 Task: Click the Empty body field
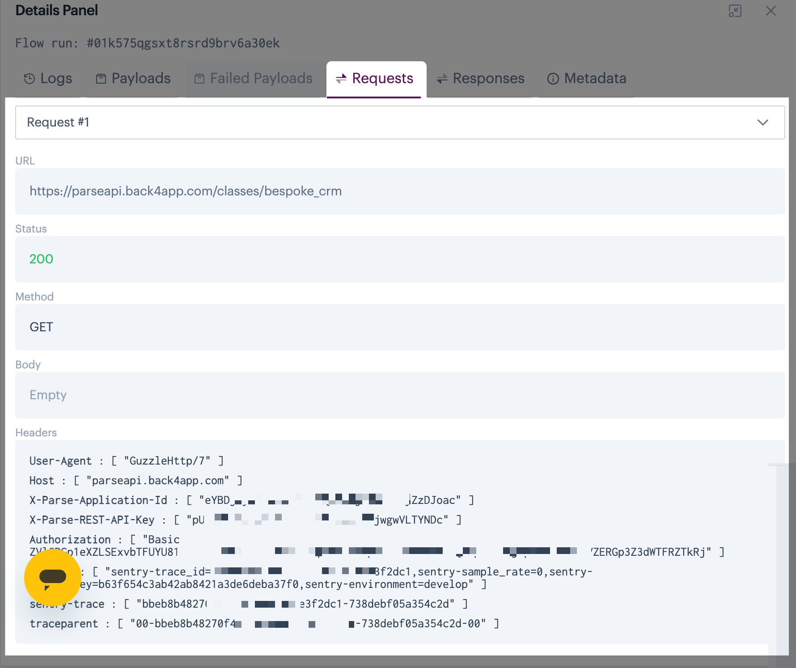(48, 395)
